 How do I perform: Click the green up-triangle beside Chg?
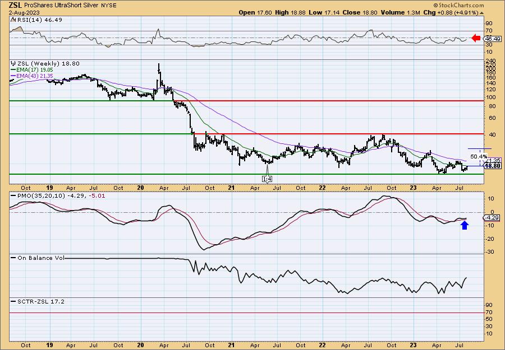(x=482, y=12)
